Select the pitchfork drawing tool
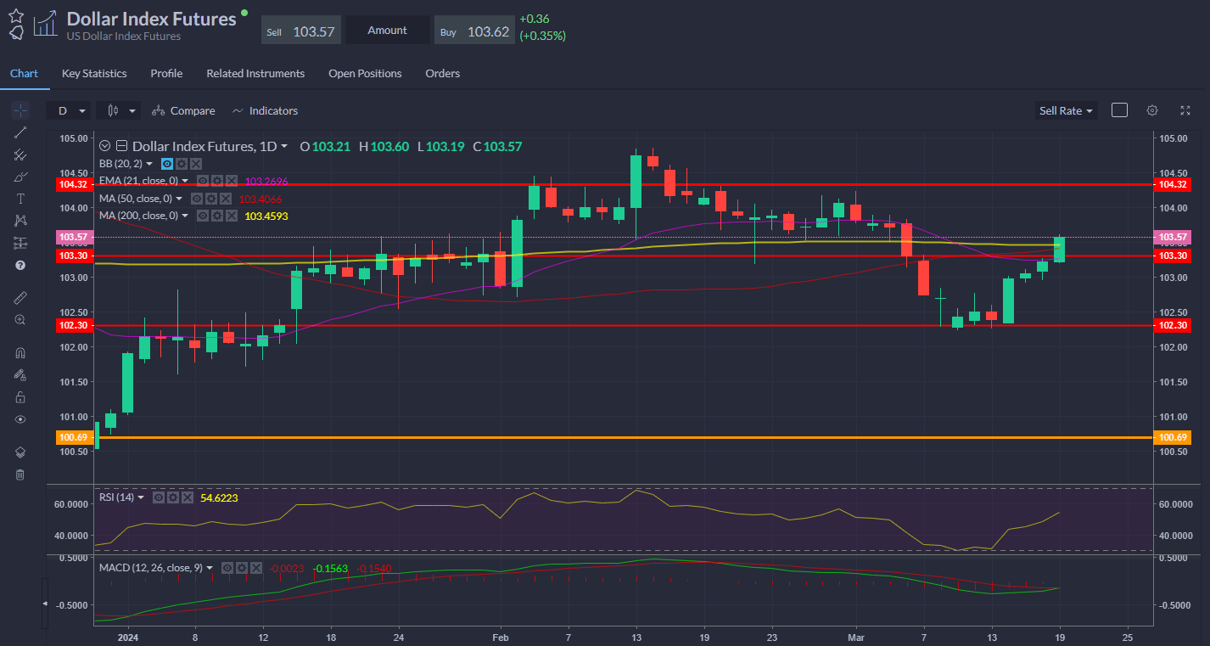 (x=20, y=154)
